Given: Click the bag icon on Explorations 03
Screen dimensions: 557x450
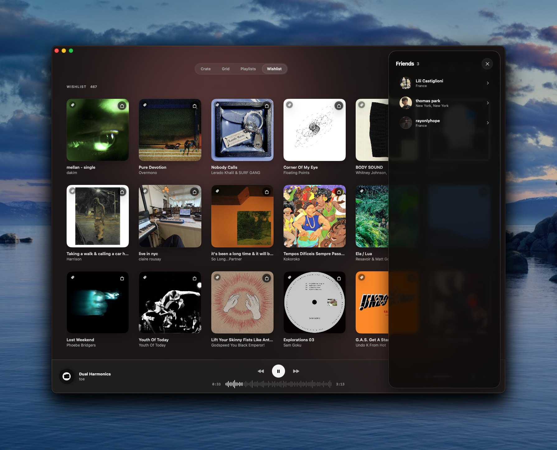Looking at the screenshot, I should 339,278.
